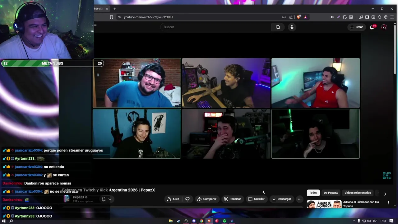Image resolution: width=398 pixels, height=224 pixels.
Task: Show more filter chips with arrow
Action: tap(385, 194)
